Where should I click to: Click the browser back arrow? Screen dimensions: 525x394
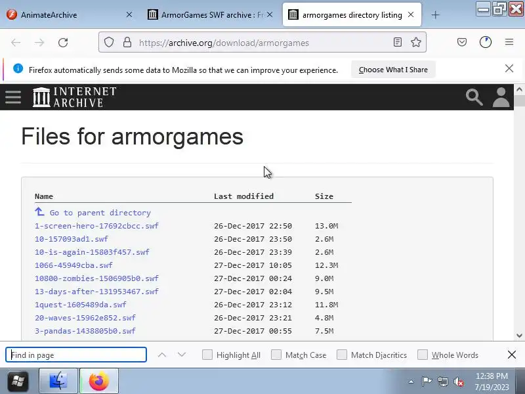coord(16,43)
